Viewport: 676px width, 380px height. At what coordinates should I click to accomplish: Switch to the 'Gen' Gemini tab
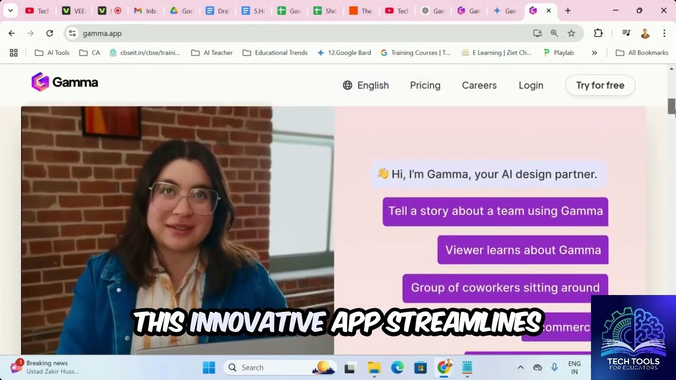pos(504,11)
